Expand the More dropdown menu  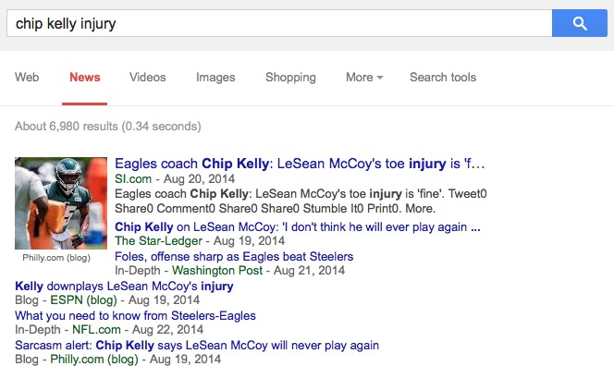364,77
